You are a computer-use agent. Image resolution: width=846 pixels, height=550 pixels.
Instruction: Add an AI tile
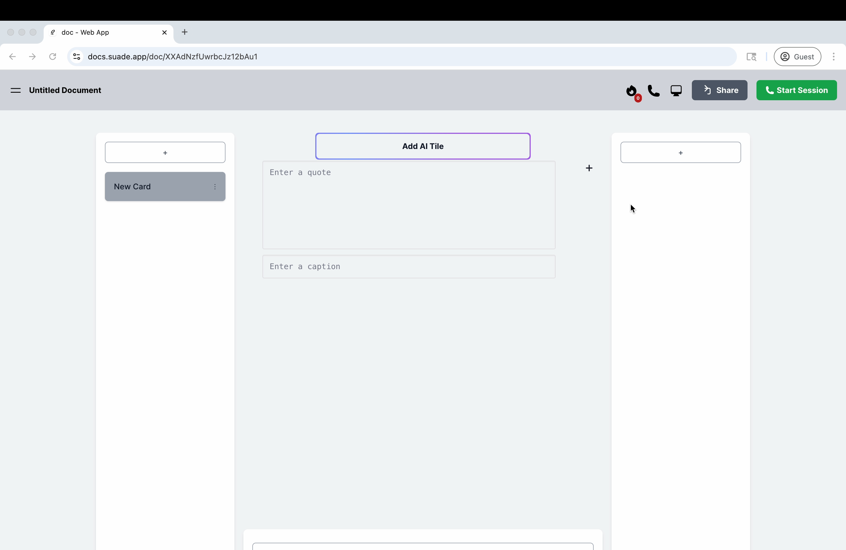click(x=423, y=146)
